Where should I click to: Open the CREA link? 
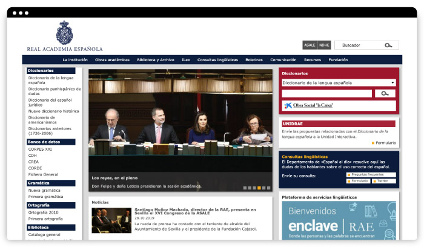point(33,162)
